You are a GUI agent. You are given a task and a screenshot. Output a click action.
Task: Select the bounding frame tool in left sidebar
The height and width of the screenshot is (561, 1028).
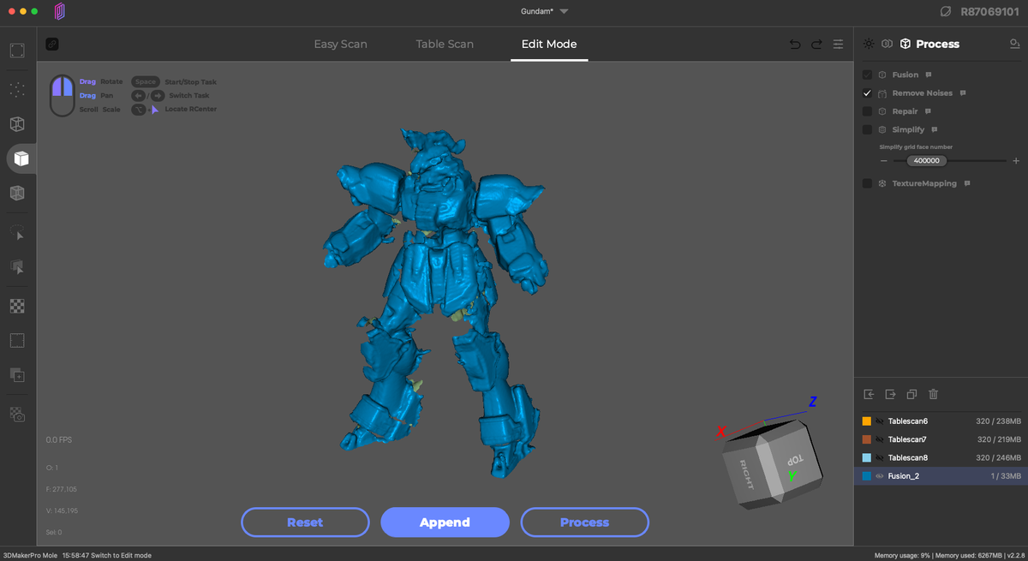point(17,51)
